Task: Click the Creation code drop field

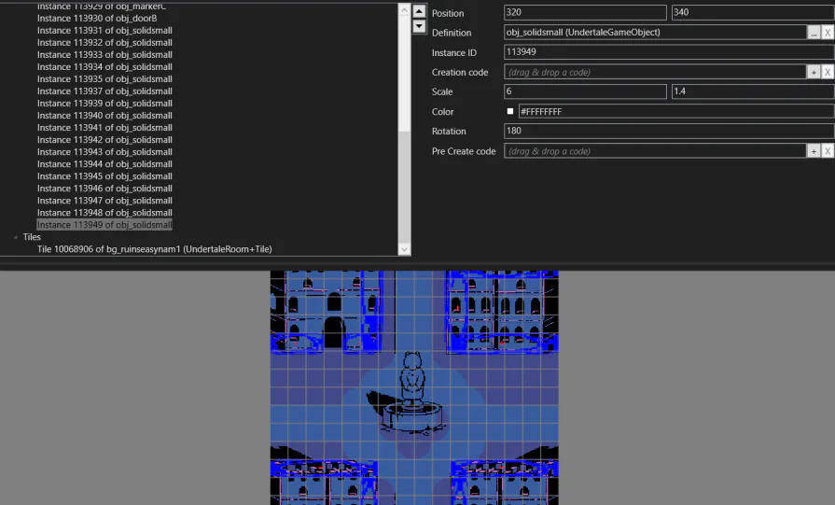Action: coord(655,72)
